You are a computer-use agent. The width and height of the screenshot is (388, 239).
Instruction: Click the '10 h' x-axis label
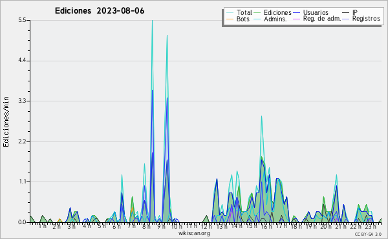click(x=177, y=227)
